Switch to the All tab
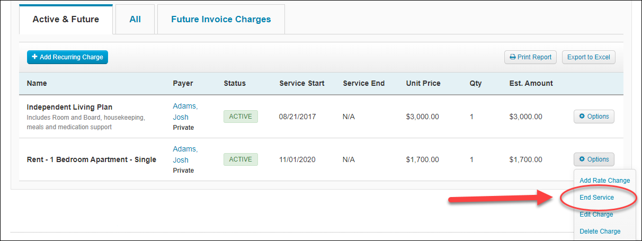This screenshot has width=642, height=241. pos(135,20)
